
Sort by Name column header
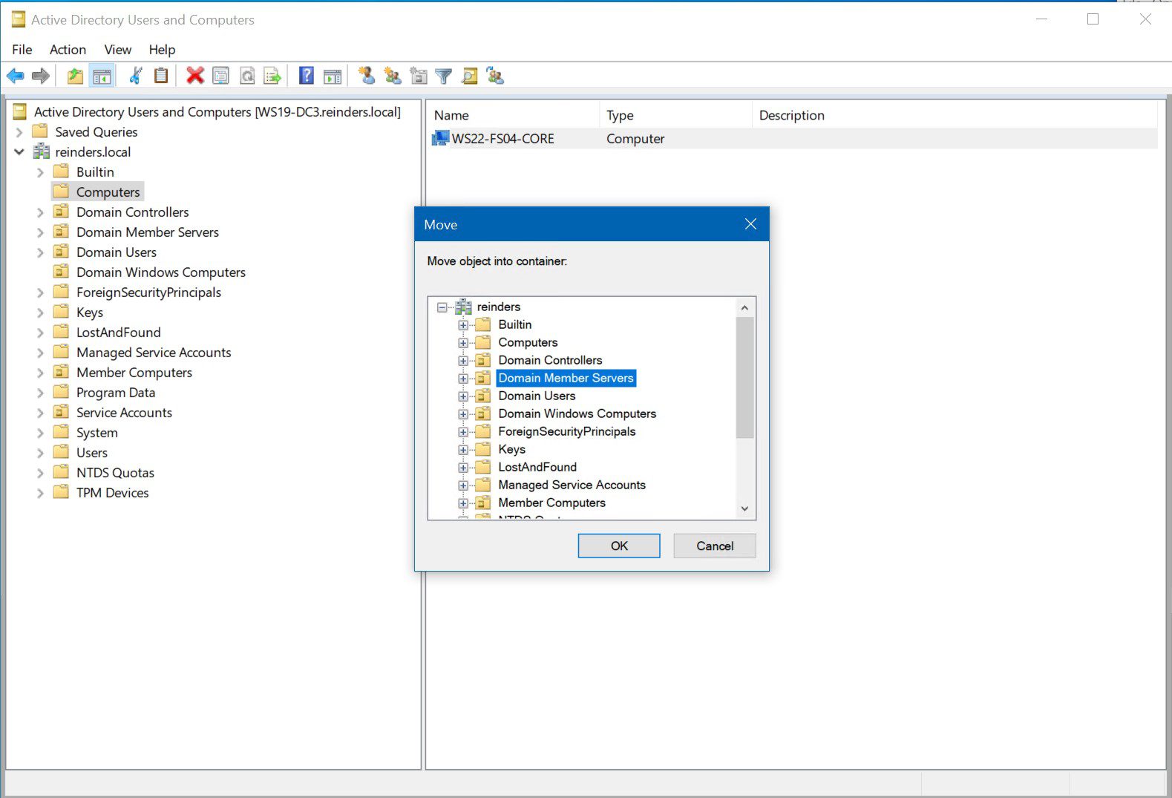(513, 115)
